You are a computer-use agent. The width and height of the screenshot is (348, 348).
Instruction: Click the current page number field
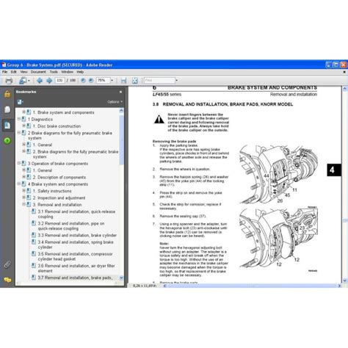(59, 80)
